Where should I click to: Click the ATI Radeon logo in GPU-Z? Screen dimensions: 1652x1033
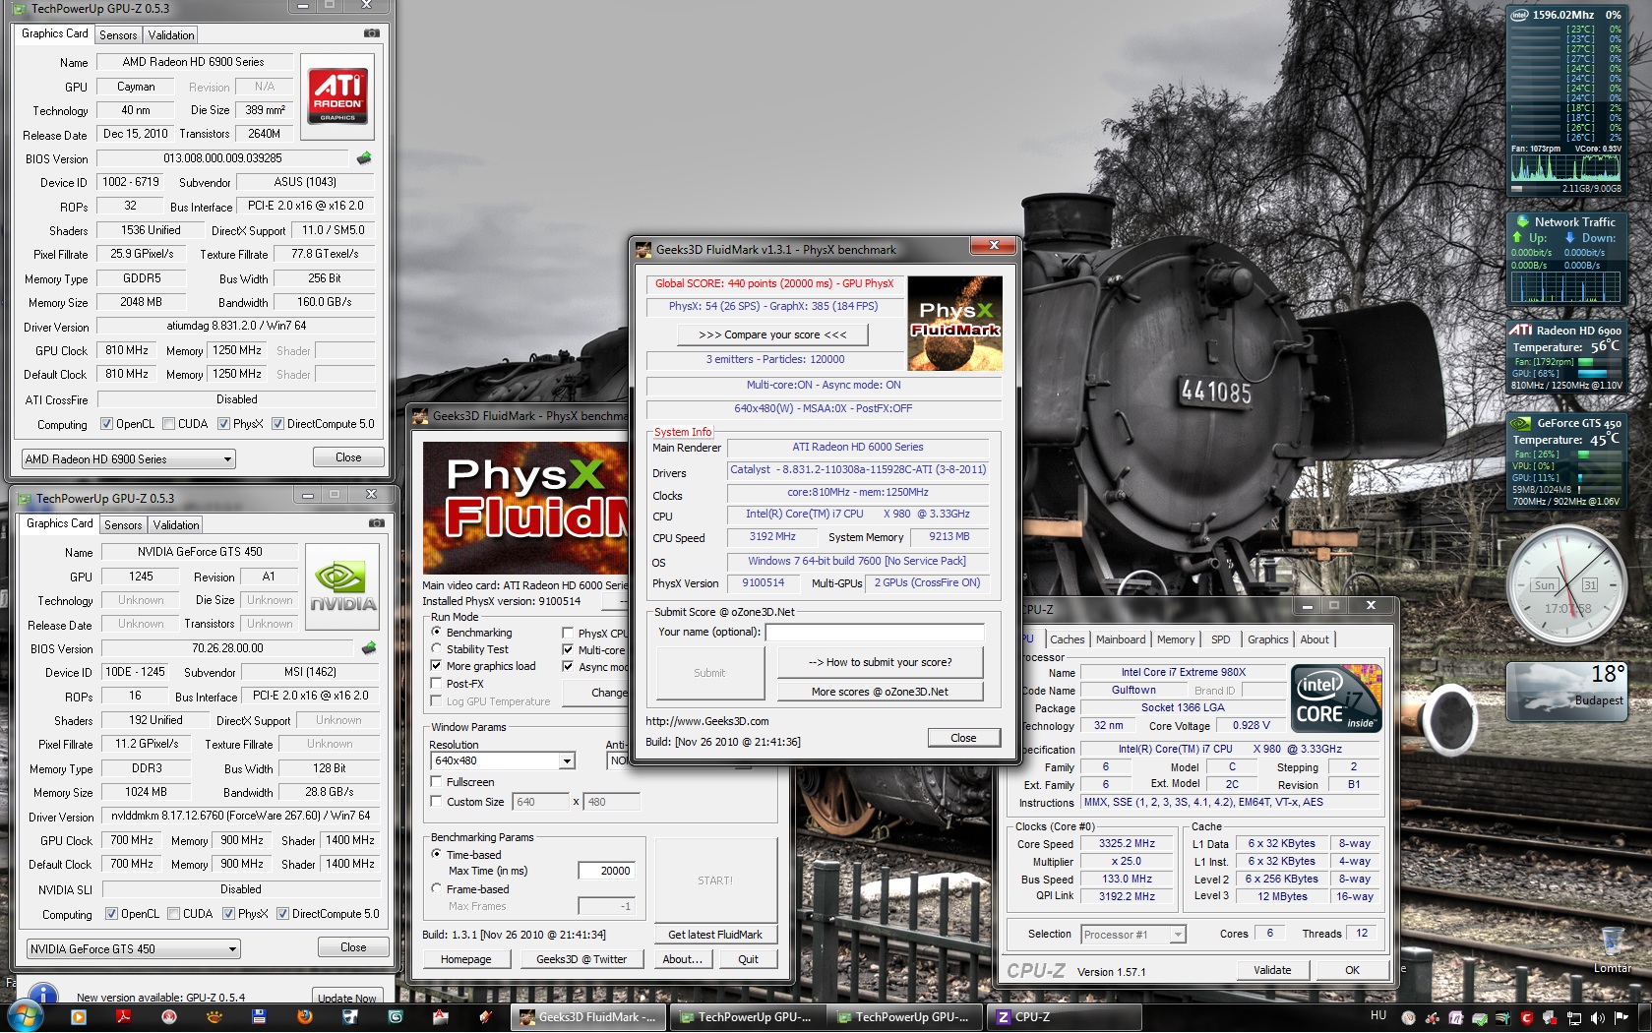337,95
